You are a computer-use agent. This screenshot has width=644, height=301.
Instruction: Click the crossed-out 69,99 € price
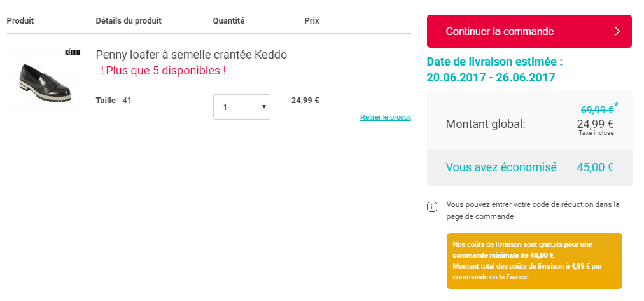click(597, 110)
